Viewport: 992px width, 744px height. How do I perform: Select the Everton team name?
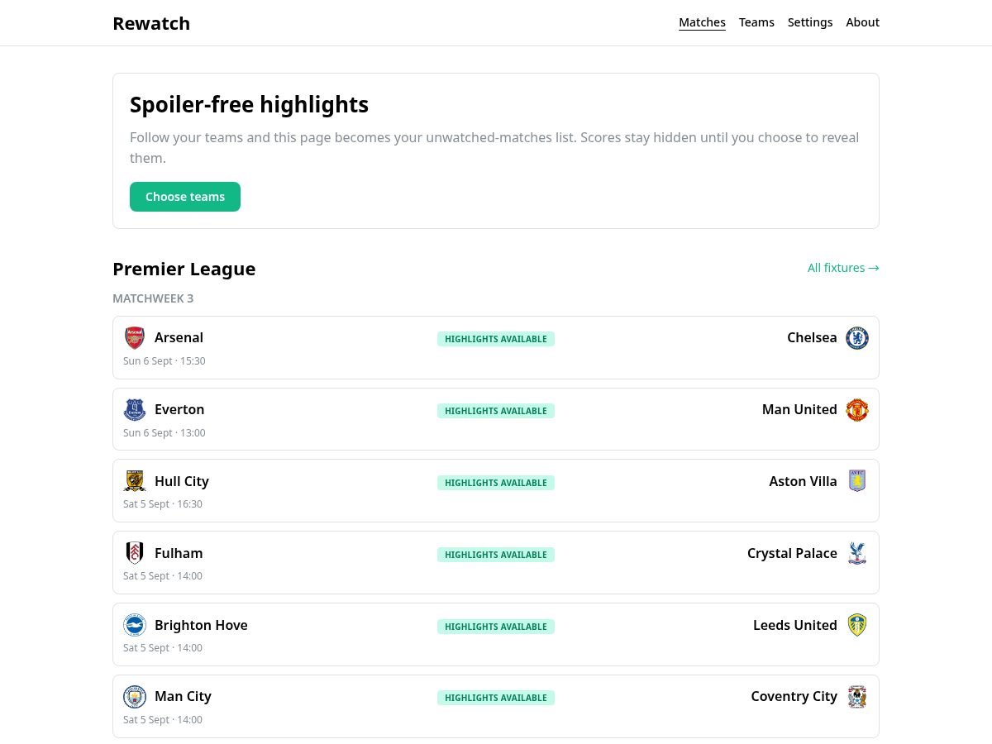pyautogui.click(x=179, y=409)
